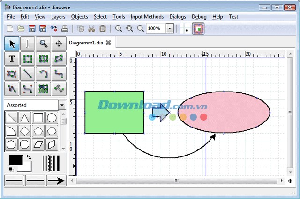Select the Arc drawing tool
This screenshot has width=300, height=199.
[44, 74]
